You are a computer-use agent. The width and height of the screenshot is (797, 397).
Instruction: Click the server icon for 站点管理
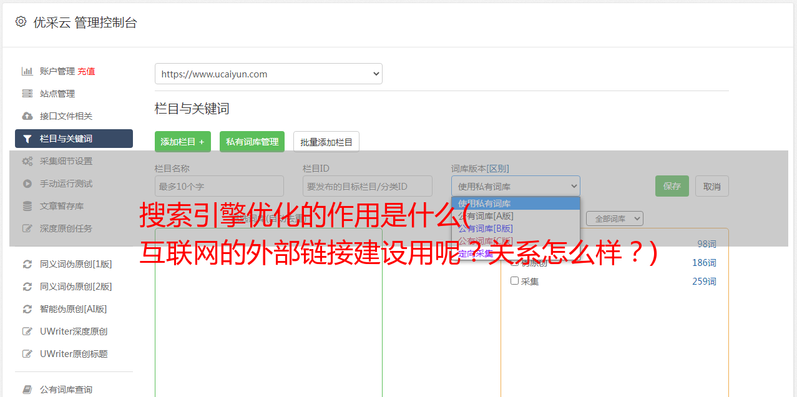click(x=27, y=94)
